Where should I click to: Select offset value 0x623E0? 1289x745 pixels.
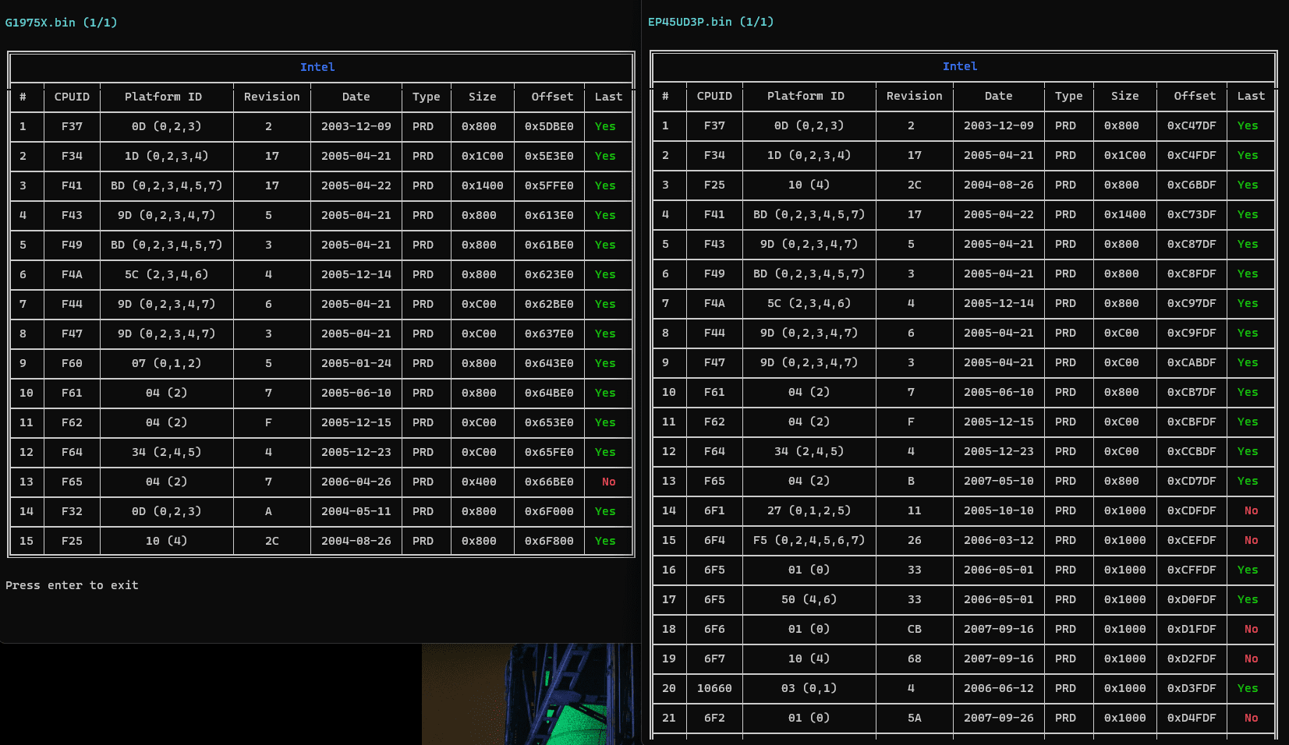pos(549,274)
